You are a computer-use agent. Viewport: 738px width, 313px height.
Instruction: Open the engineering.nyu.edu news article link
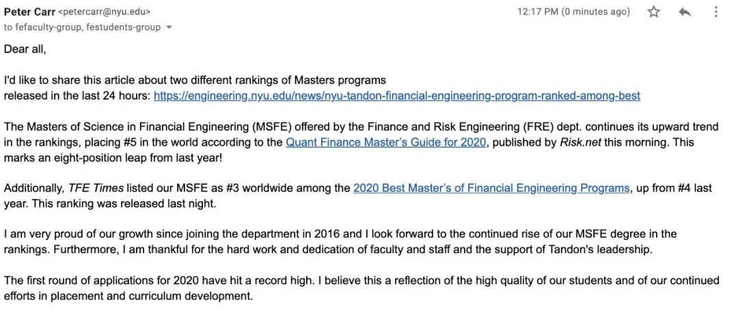396,95
